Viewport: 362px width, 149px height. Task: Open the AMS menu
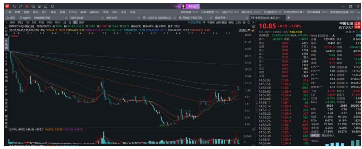pyautogui.click(x=84, y=12)
